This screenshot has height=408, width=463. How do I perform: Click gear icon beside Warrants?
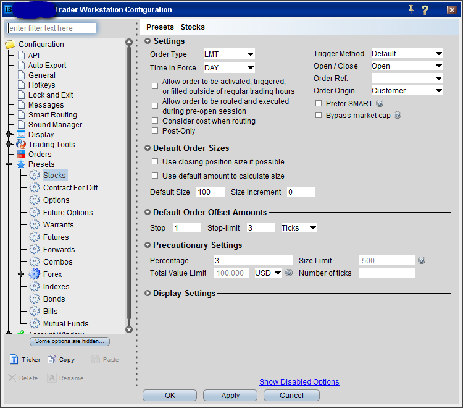pyautogui.click(x=35, y=224)
